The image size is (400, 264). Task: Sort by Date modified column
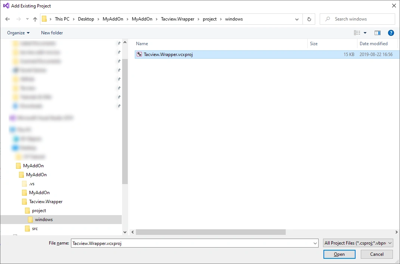click(378, 44)
